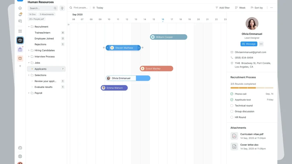This screenshot has width=292, height=164.
Task: Open Cover letter.doc file icon
Action: point(234,147)
